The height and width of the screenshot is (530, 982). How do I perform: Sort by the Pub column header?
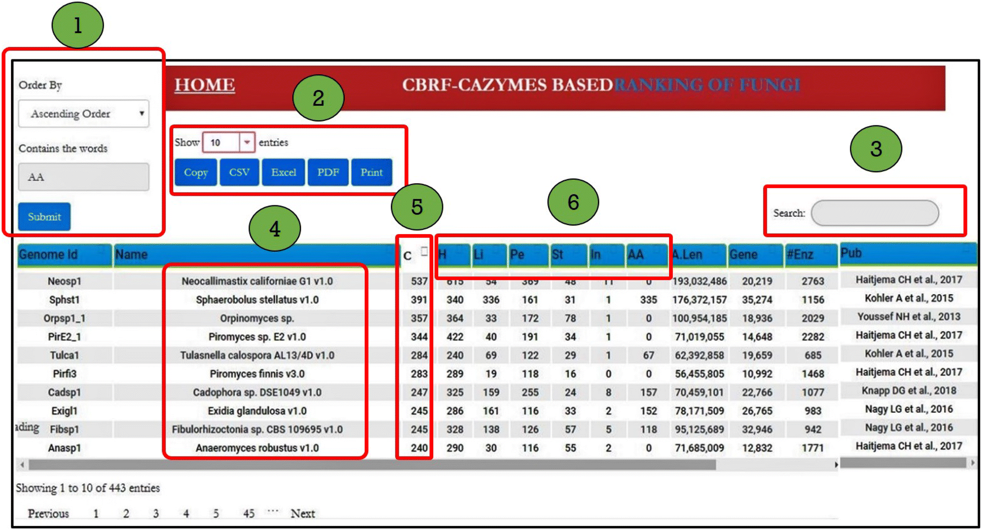pos(908,253)
